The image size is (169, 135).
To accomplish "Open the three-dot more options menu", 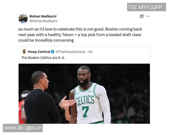I will 148,16.
